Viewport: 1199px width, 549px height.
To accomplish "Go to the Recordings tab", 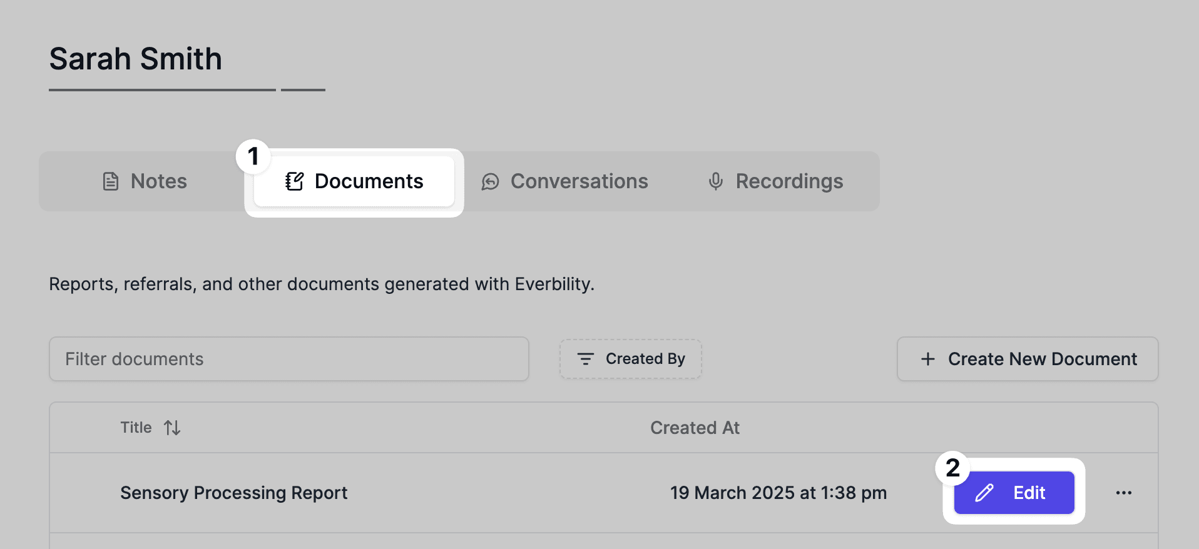I will pyautogui.click(x=775, y=181).
